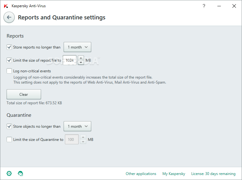This screenshot has height=180, width=242.
Task: Open the Other applications link
Action: tap(141, 174)
